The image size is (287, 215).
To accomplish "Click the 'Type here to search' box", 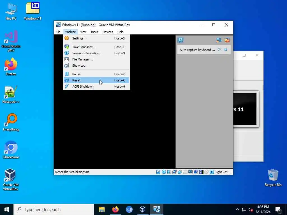I will click(x=54, y=209).
